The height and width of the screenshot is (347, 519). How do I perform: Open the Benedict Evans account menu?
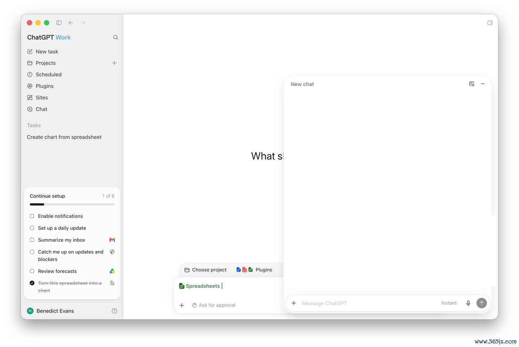pyautogui.click(x=55, y=311)
